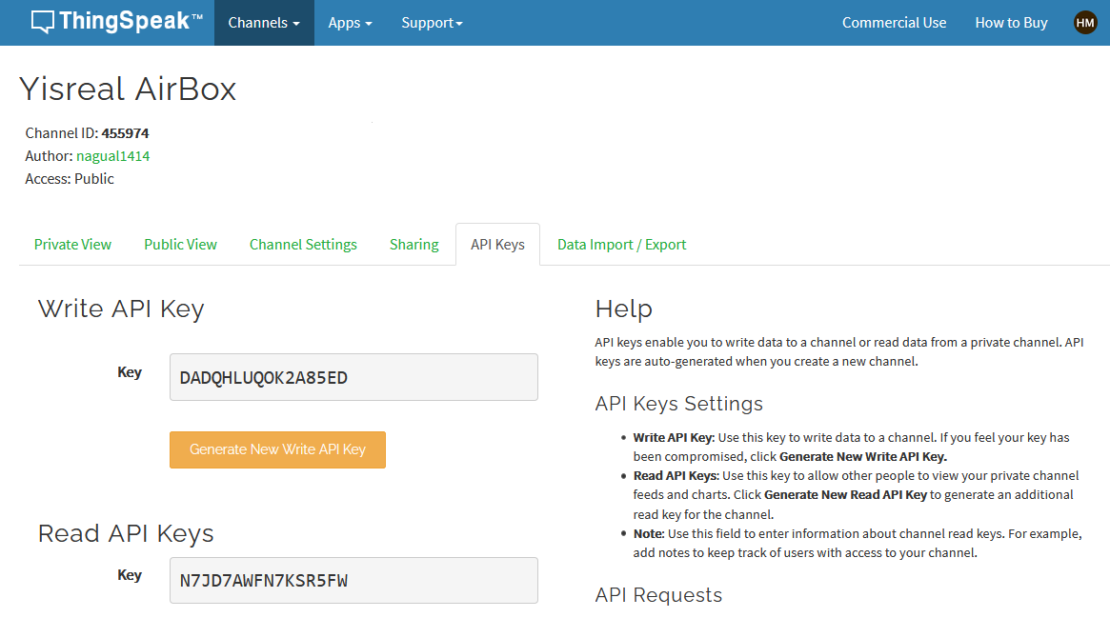The image size is (1110, 618).
Task: Click the bold Write API Key: help text
Action: [x=674, y=438]
